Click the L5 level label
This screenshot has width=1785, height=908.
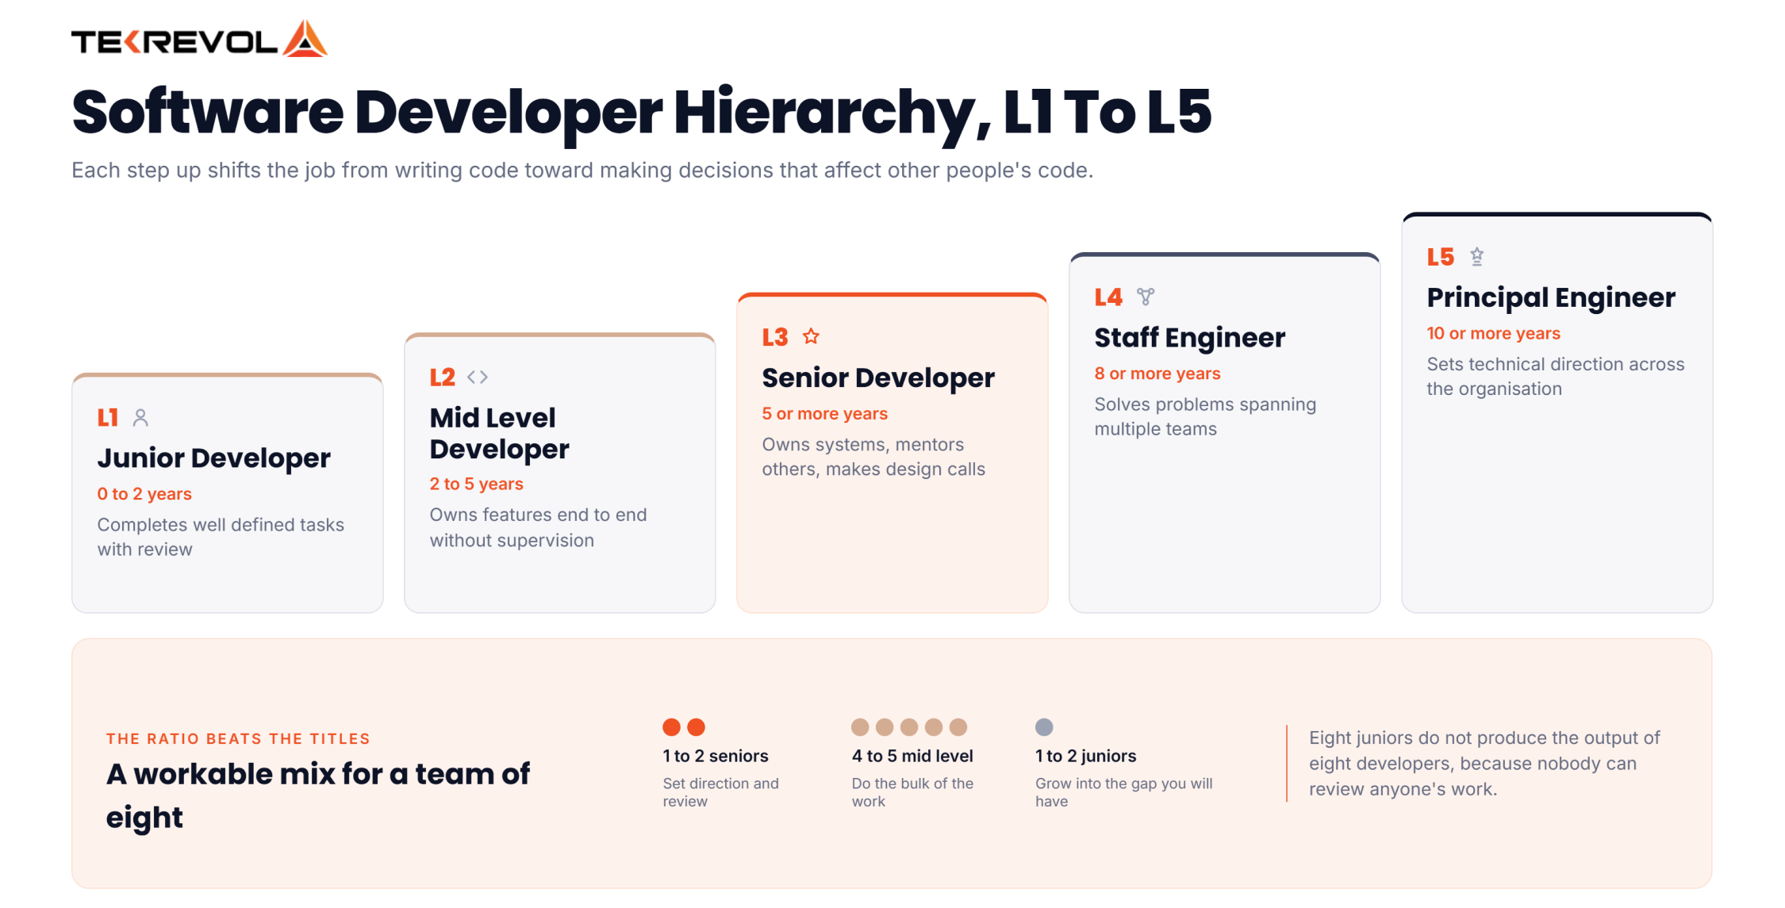pos(1441,256)
